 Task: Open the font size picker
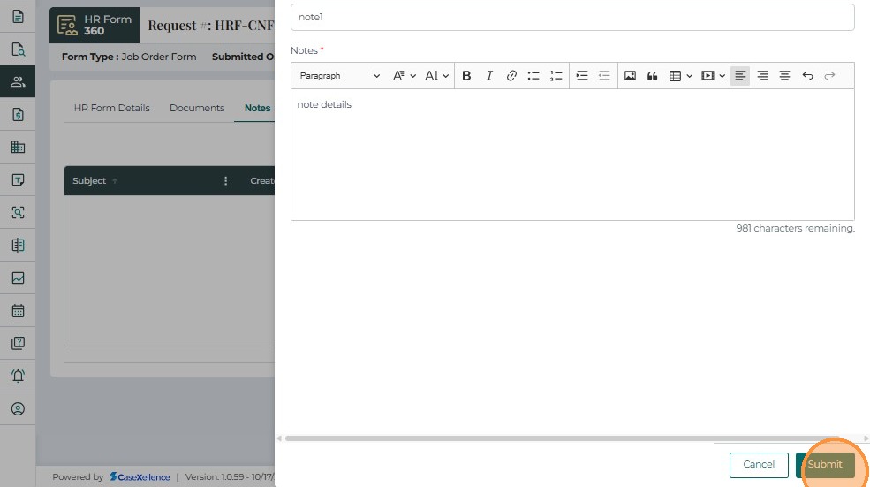coord(436,75)
